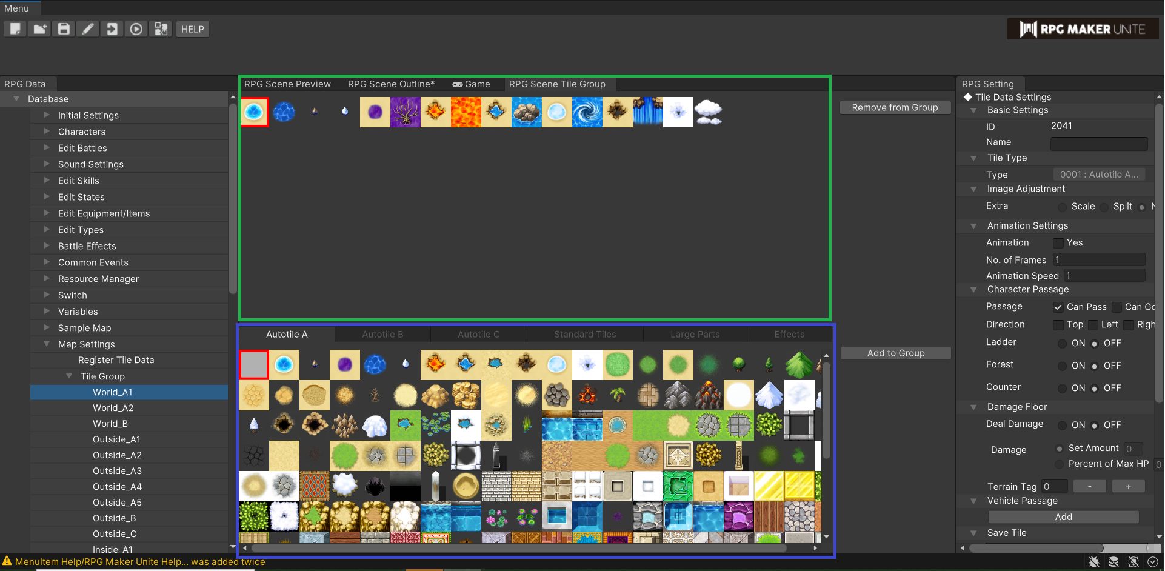Collapse the Tile Group tree node

pos(69,376)
